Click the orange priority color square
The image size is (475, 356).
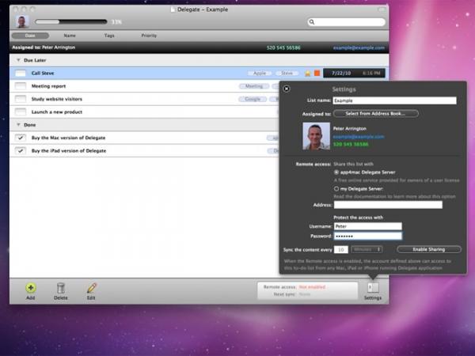(317, 74)
